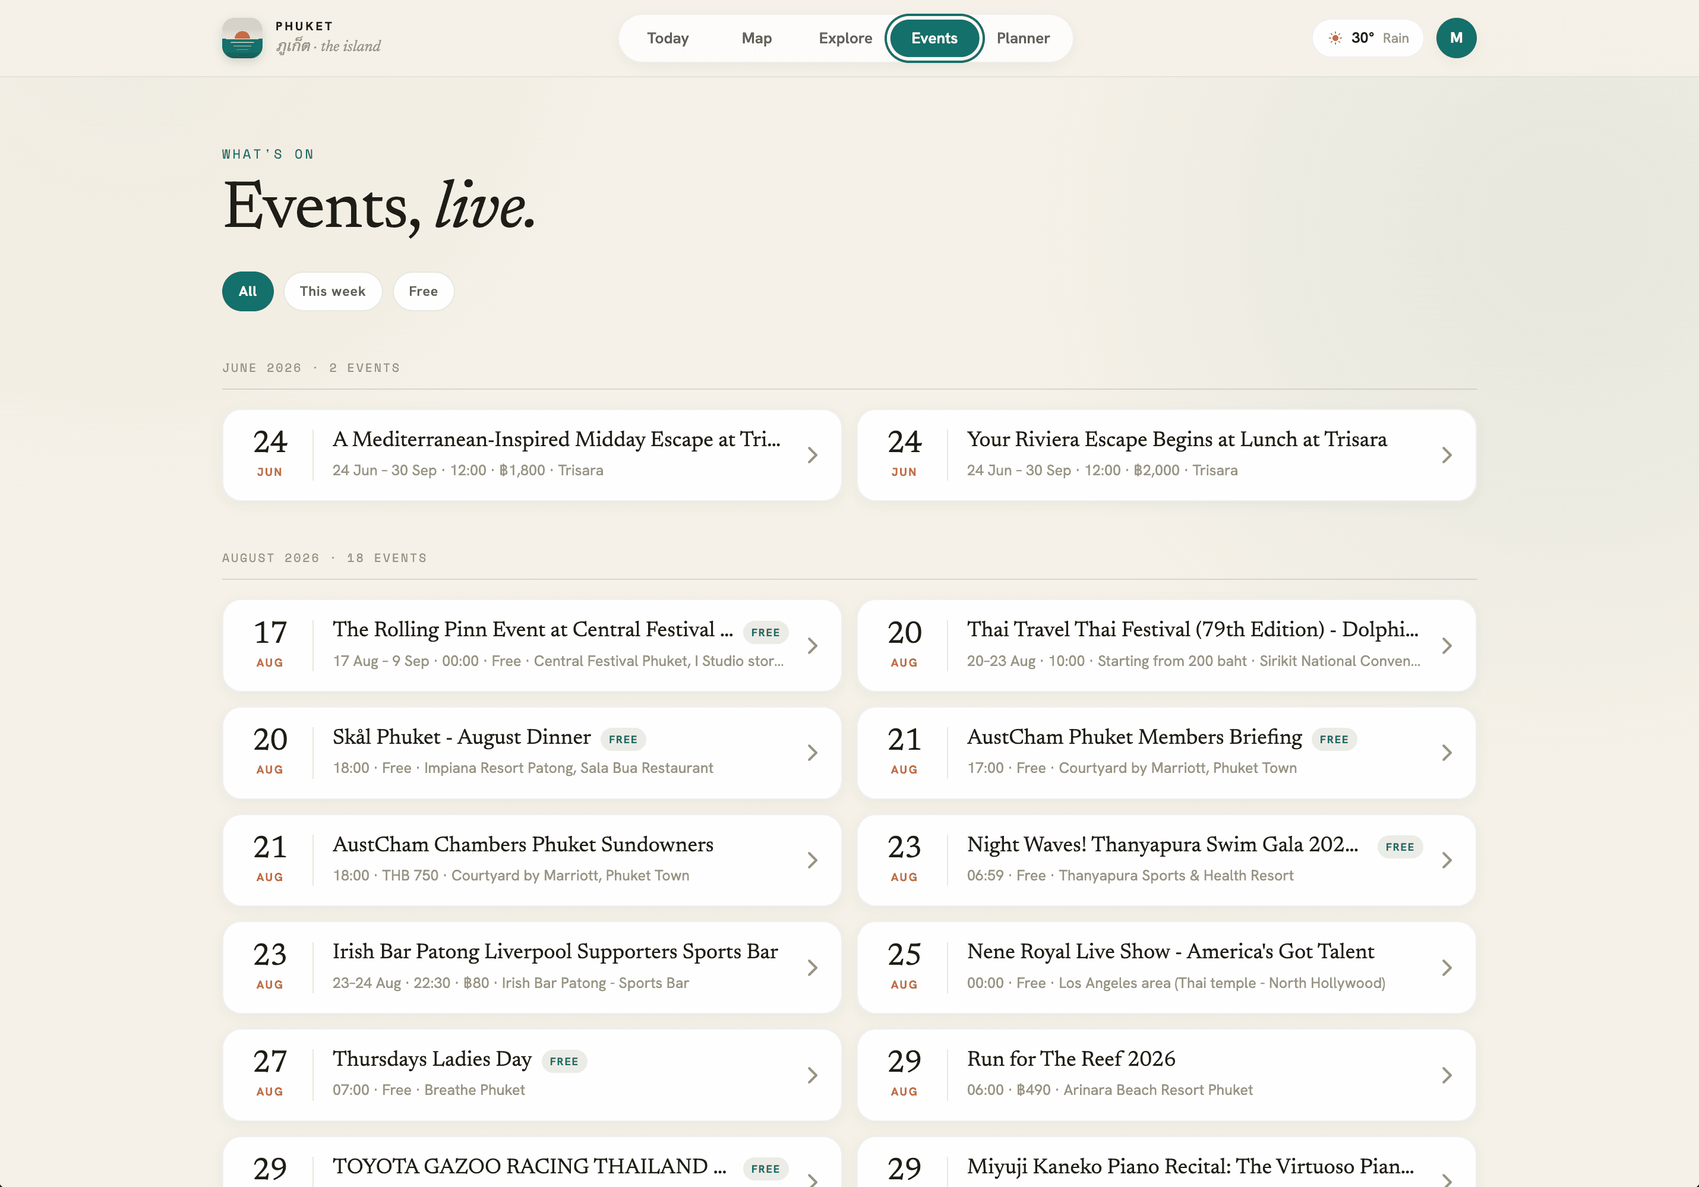Screen dimensions: 1699x1187
Task: Open AustCham Chambers Phuket Sundowners title
Action: (522, 844)
